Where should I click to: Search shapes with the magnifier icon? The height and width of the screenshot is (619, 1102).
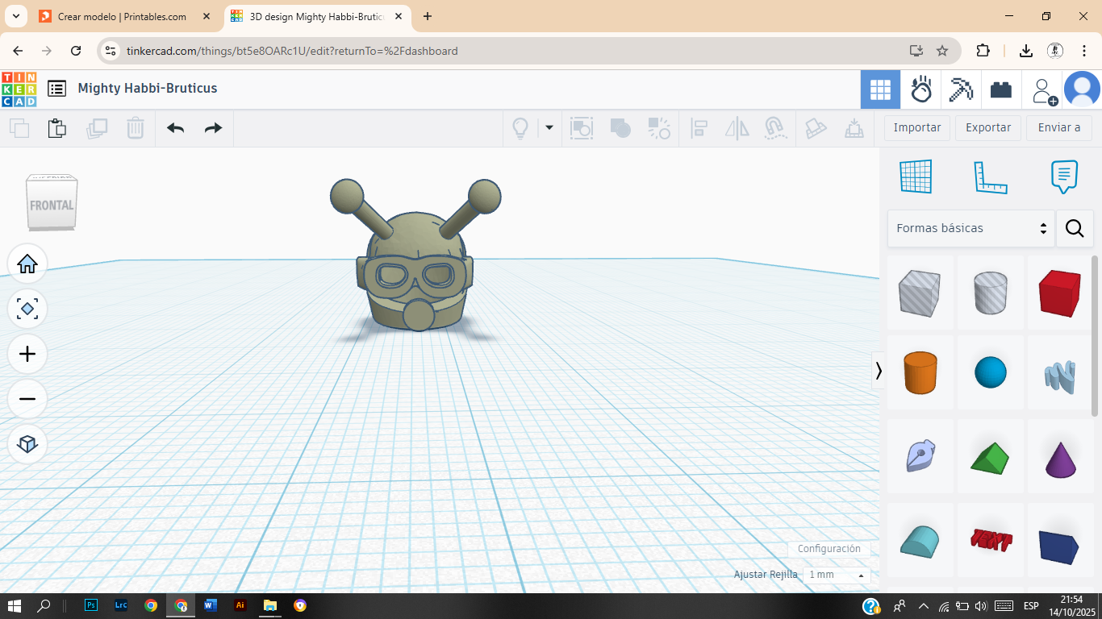pos(1075,228)
